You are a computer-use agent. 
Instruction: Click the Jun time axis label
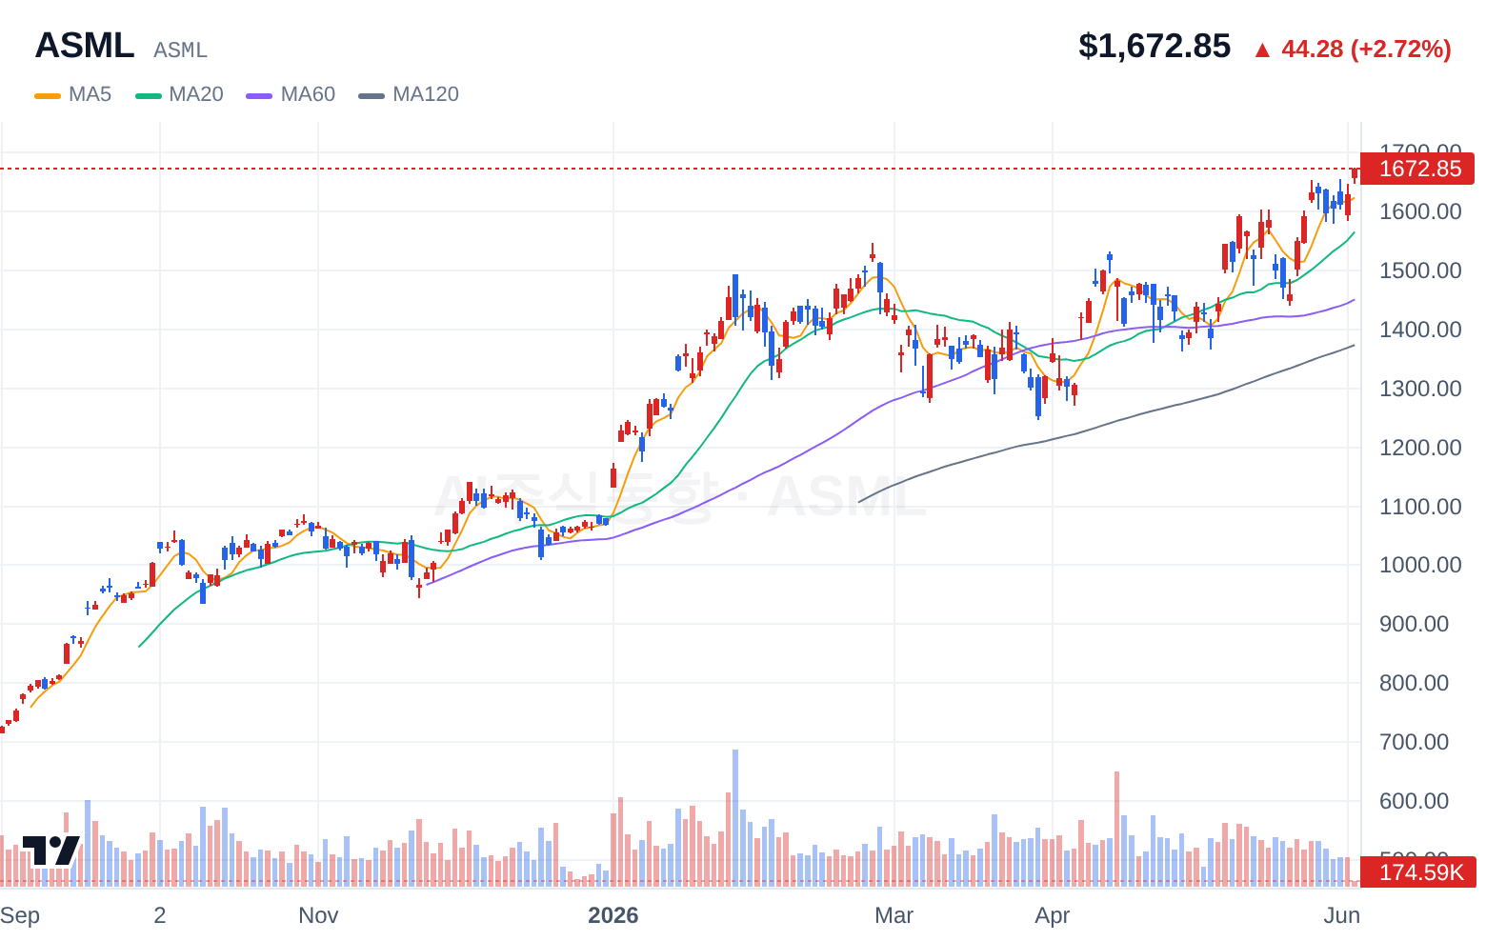coord(1342,915)
